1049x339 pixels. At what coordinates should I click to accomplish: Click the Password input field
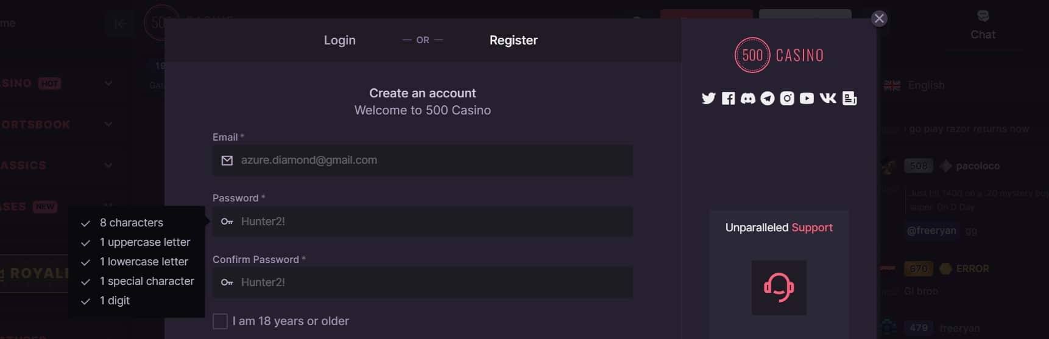[422, 222]
